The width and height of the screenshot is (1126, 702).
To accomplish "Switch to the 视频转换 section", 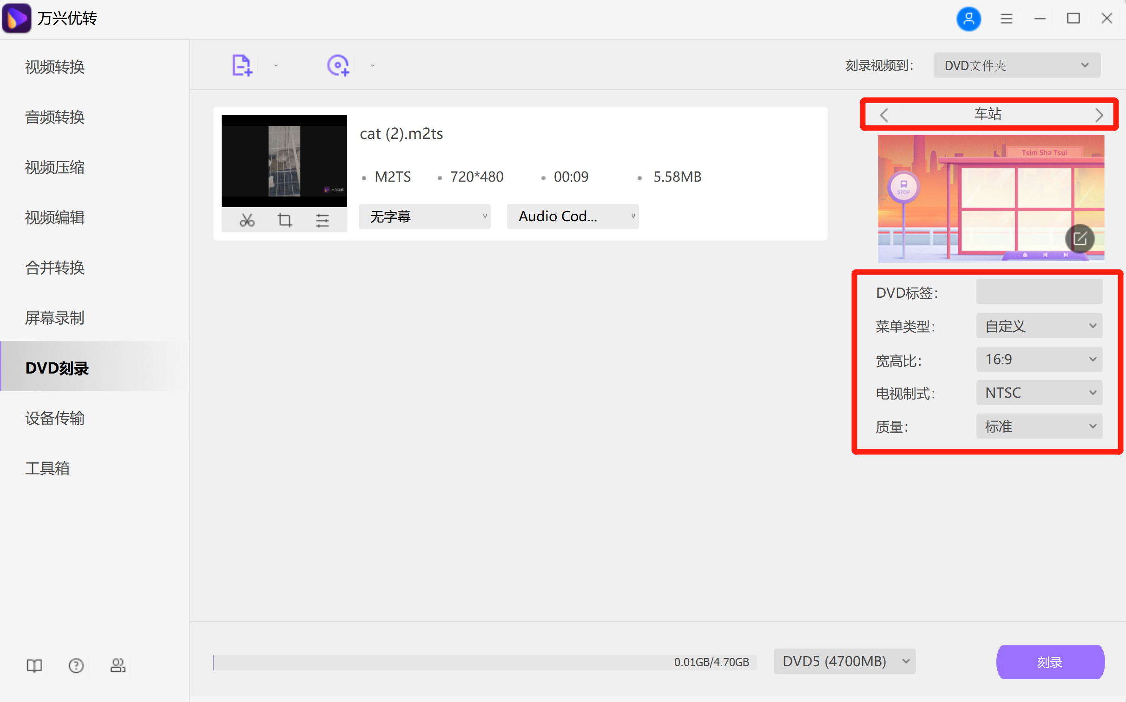I will 54,67.
